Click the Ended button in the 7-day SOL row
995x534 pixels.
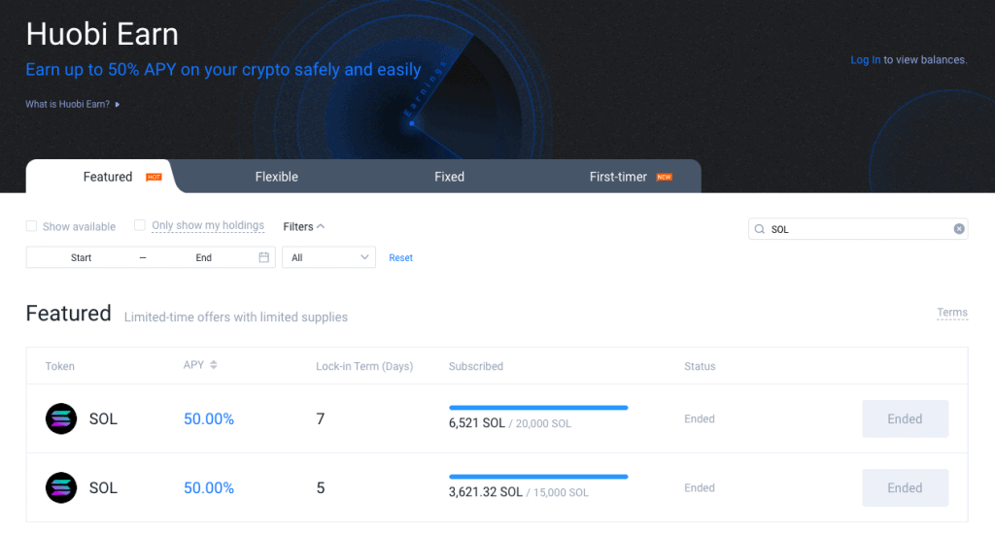tap(905, 418)
